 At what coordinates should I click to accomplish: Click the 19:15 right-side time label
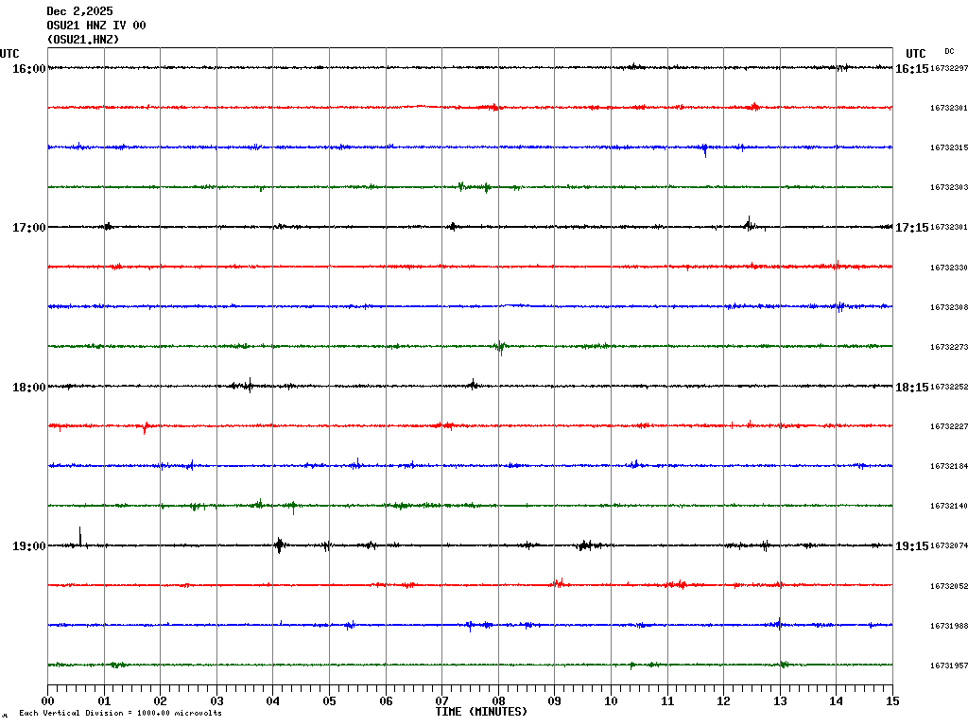click(912, 545)
